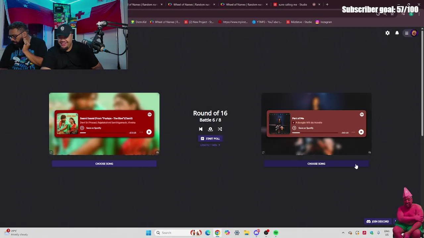Open the YTMP3 - YouTube bookmark
The width and height of the screenshot is (424, 238).
pyautogui.click(x=267, y=22)
